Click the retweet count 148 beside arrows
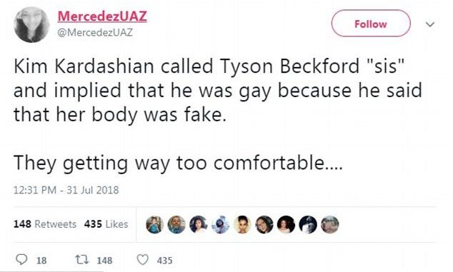The image size is (453, 272). coord(104,261)
